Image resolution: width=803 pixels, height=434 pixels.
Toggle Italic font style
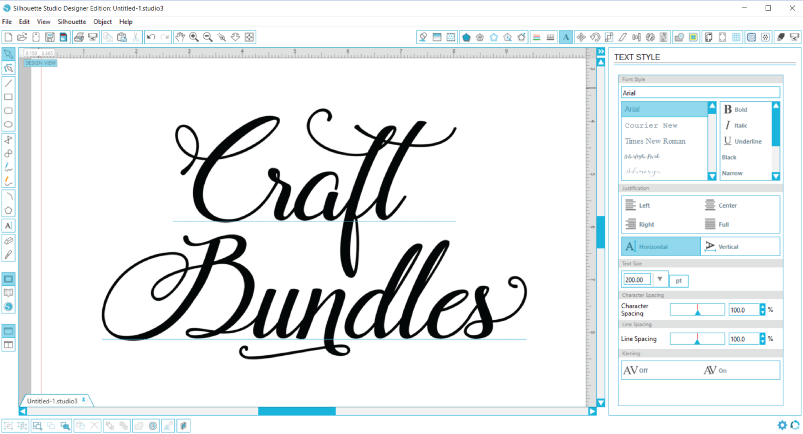coord(736,125)
